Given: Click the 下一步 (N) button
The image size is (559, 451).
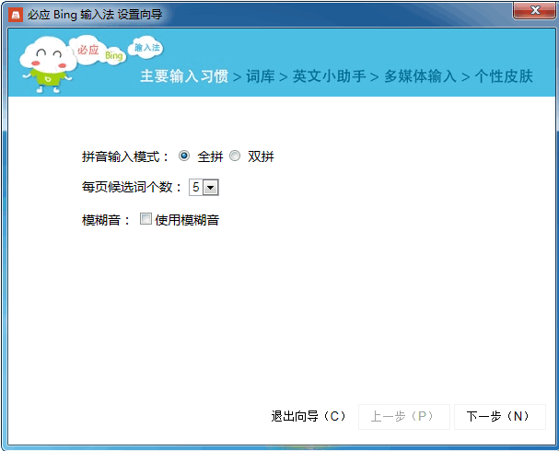Looking at the screenshot, I should pos(500,416).
